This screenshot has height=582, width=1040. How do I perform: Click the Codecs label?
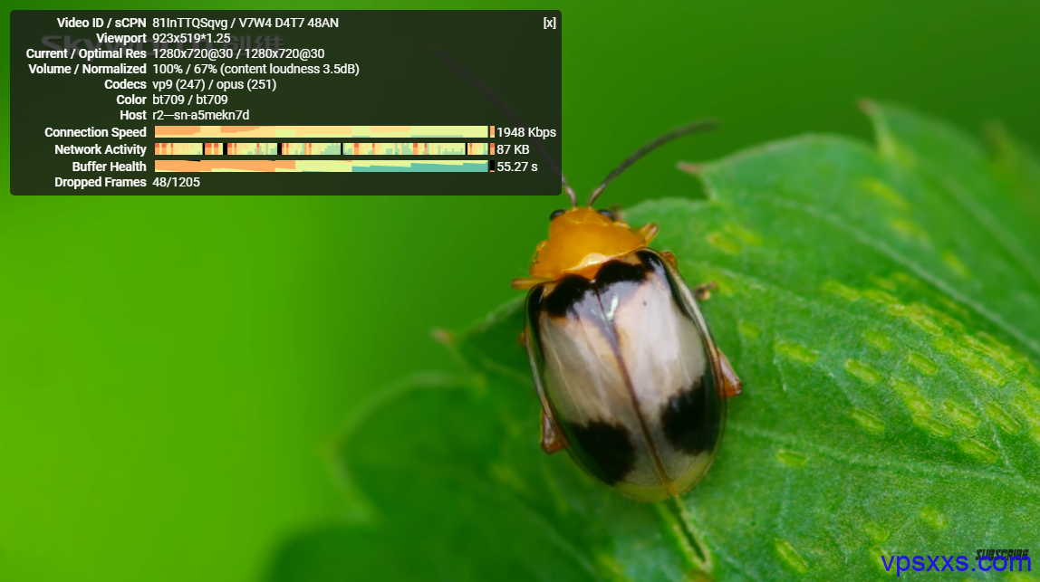point(125,84)
